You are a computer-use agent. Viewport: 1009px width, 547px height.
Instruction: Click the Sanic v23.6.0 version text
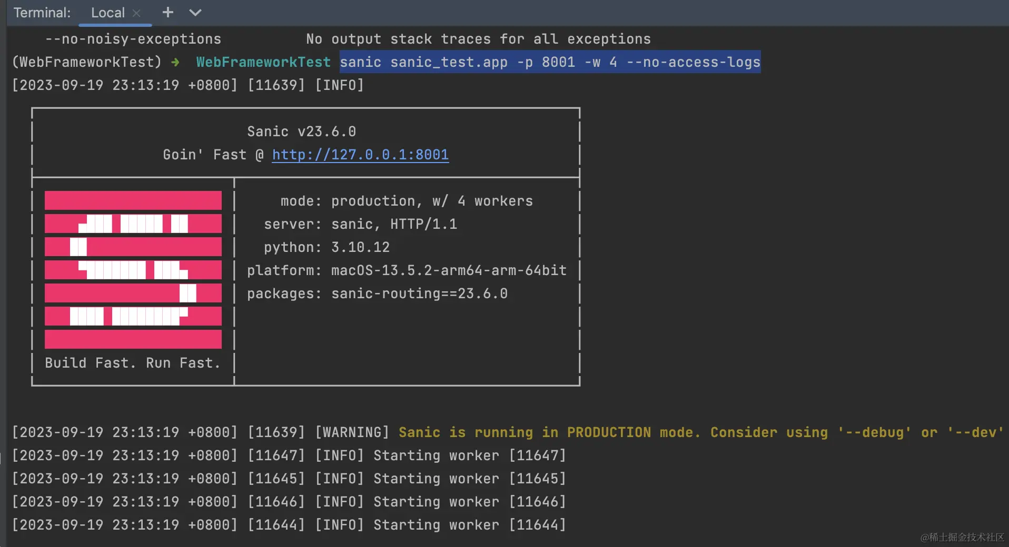point(301,131)
